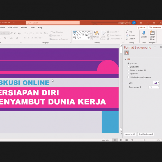Click the zoom slider handle
Image resolution: width=162 pixels, height=162 pixels.
tap(144, 140)
